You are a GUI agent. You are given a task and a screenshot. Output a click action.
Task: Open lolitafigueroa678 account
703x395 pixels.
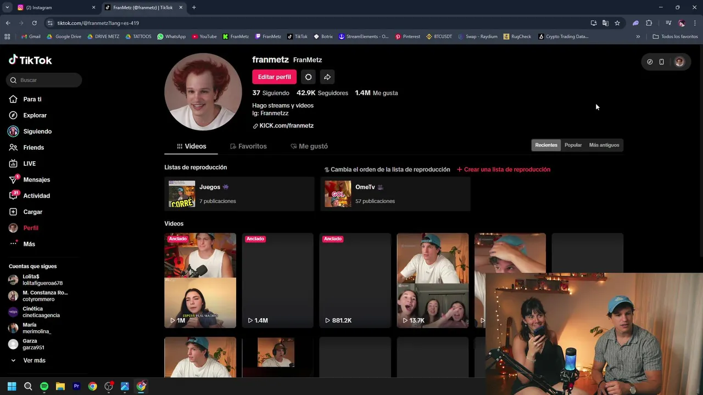(x=43, y=280)
